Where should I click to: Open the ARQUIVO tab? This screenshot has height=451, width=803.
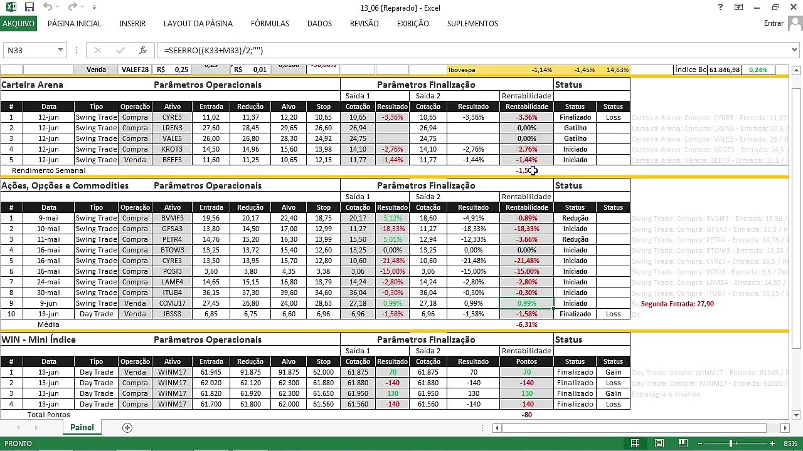pos(19,23)
